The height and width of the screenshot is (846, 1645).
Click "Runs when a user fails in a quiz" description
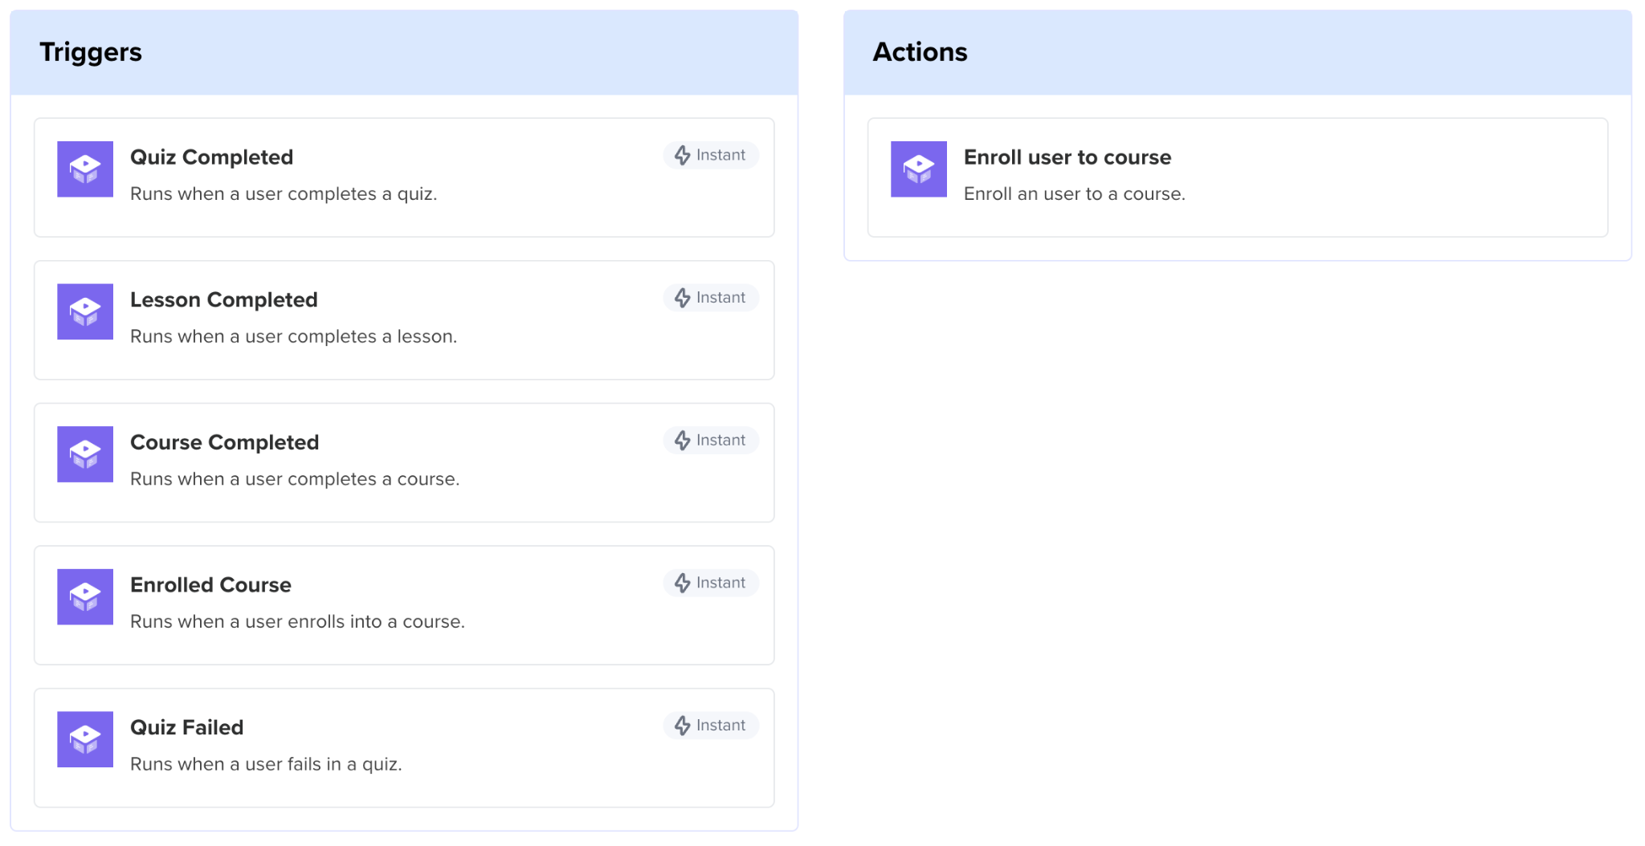click(x=266, y=764)
